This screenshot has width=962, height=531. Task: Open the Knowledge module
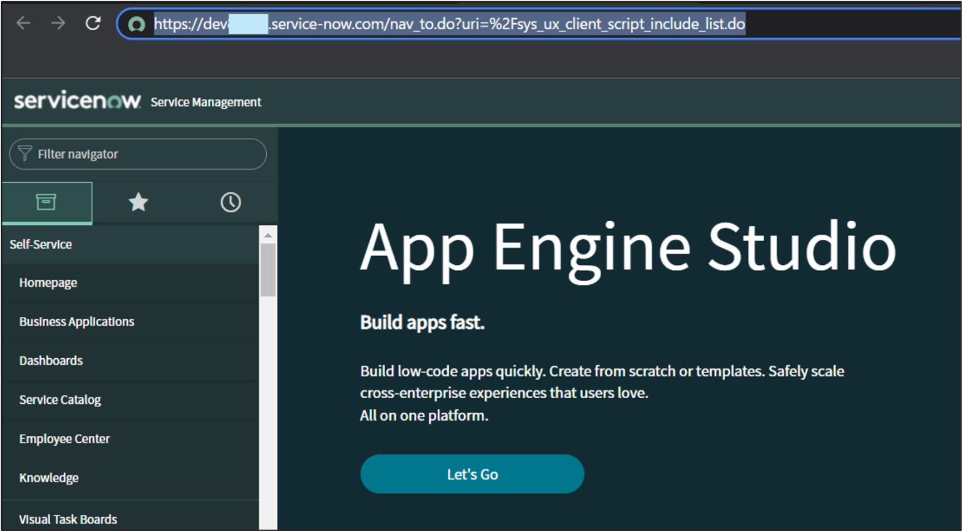[x=49, y=478]
